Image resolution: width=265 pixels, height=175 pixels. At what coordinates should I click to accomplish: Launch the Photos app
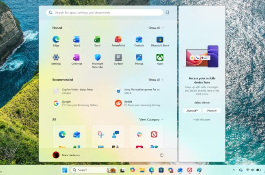tap(139, 58)
